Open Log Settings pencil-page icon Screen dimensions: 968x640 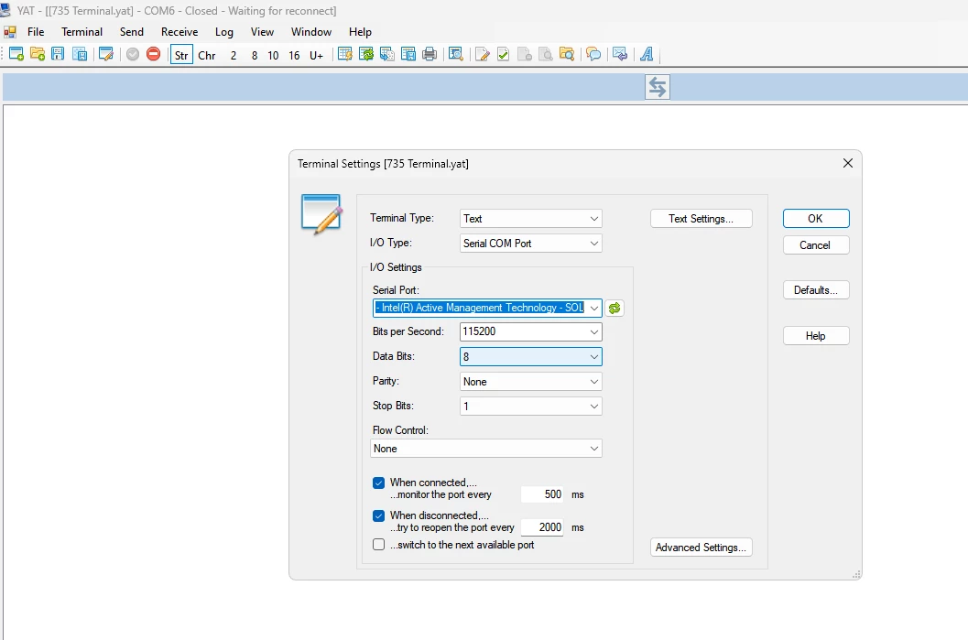[483, 54]
